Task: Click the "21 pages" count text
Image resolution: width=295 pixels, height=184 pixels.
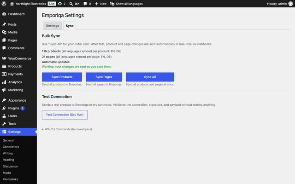Action: [x=48, y=57]
